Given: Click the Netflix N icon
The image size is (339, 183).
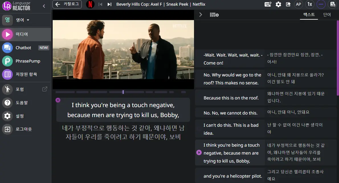Looking at the screenshot, I should point(90,4).
